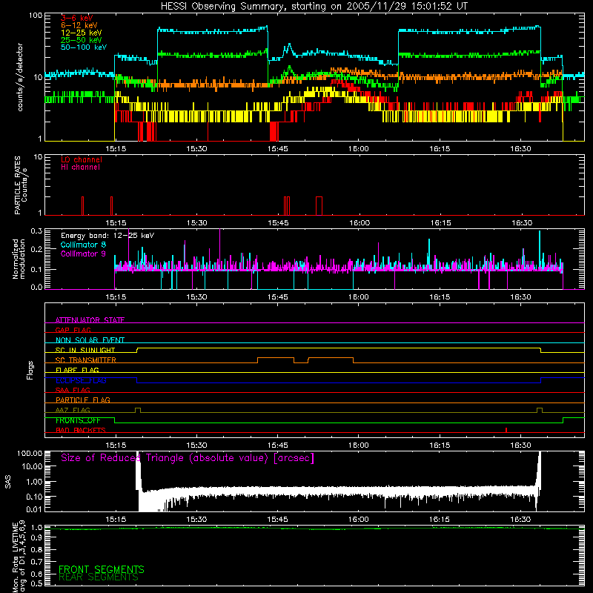This screenshot has width=593, height=593.
Task: Click the HI channel legend label
Action: click(x=80, y=168)
